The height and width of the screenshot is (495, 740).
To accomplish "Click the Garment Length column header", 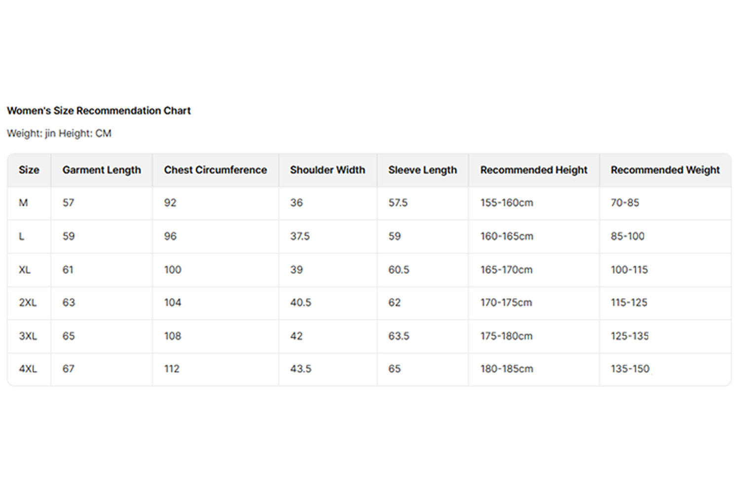I will 102,170.
